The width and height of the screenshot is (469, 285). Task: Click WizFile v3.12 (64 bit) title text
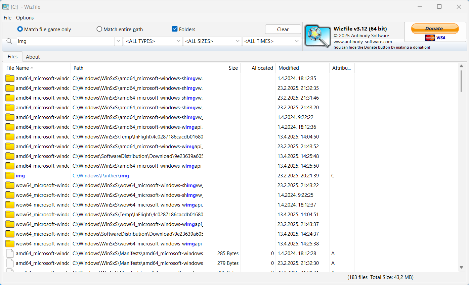tap(360, 29)
